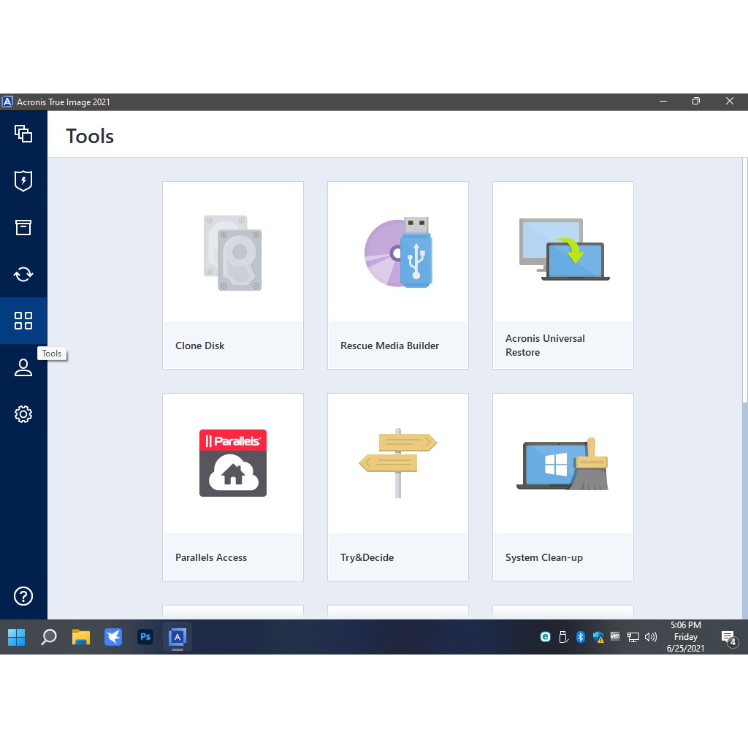Open the Sync sidebar icon
The width and height of the screenshot is (748, 748).
tap(23, 274)
